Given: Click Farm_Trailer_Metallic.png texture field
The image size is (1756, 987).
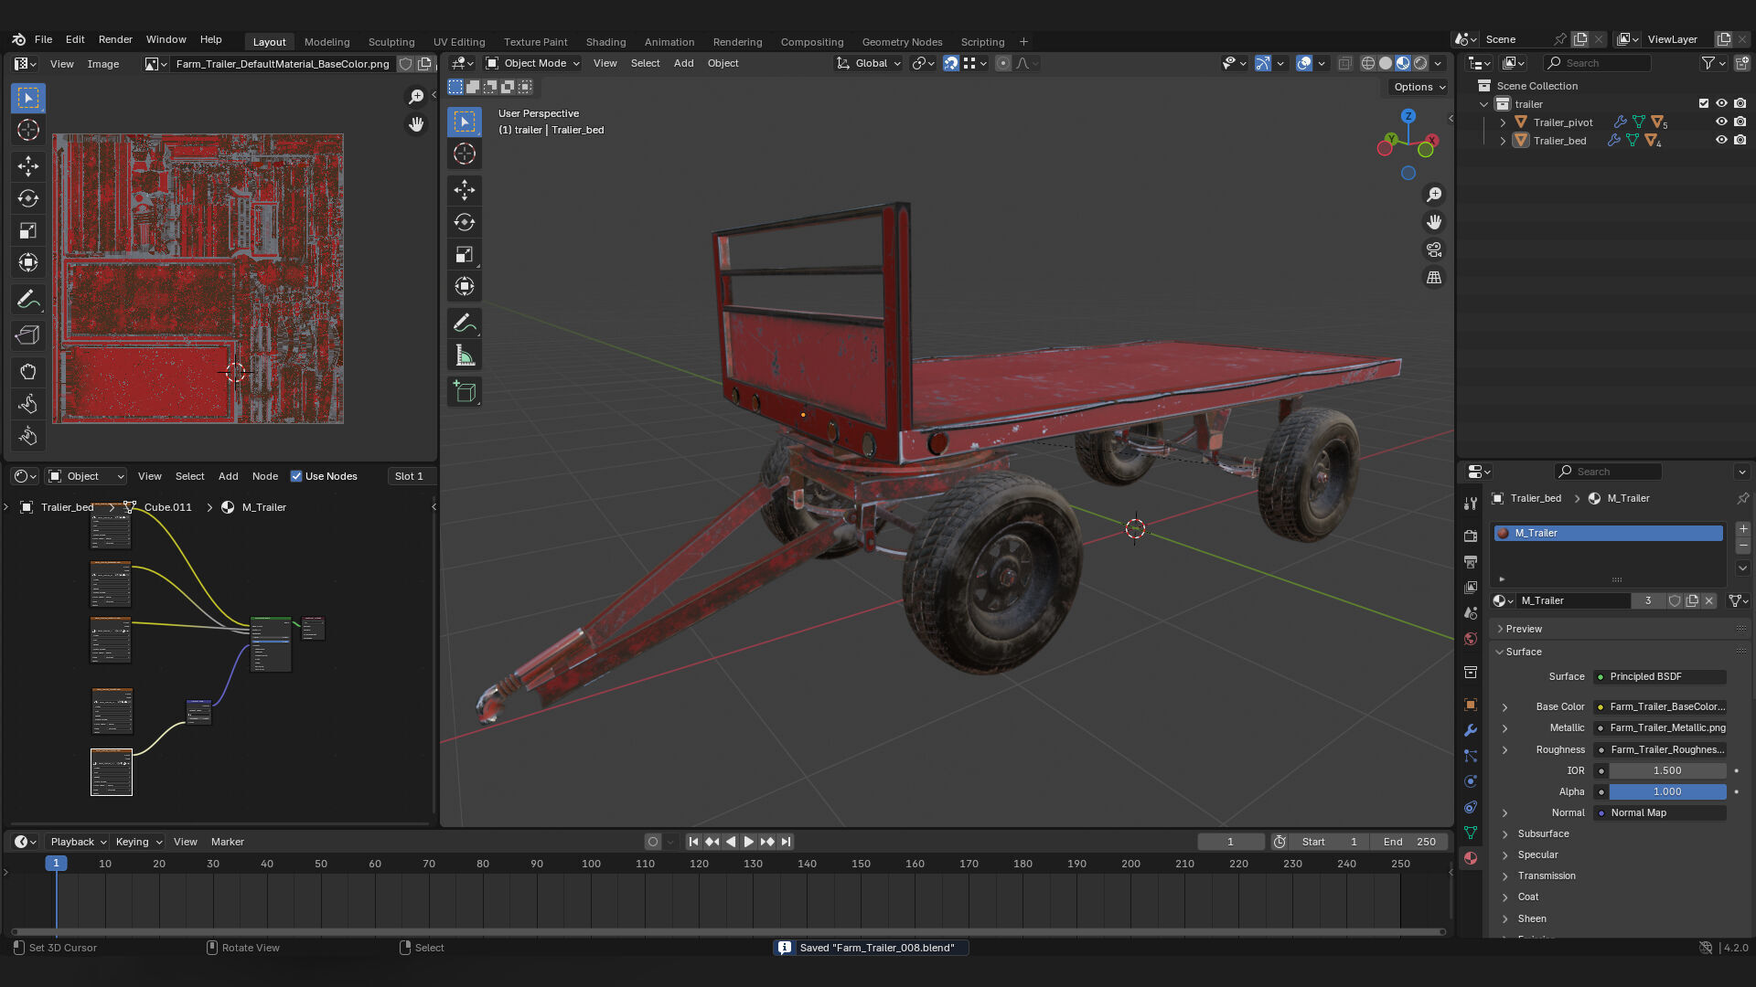Looking at the screenshot, I should point(1659,727).
